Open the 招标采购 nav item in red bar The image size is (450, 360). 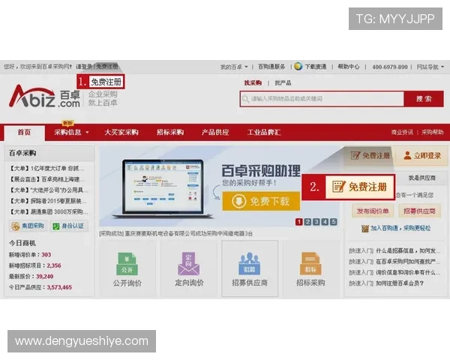pos(170,132)
